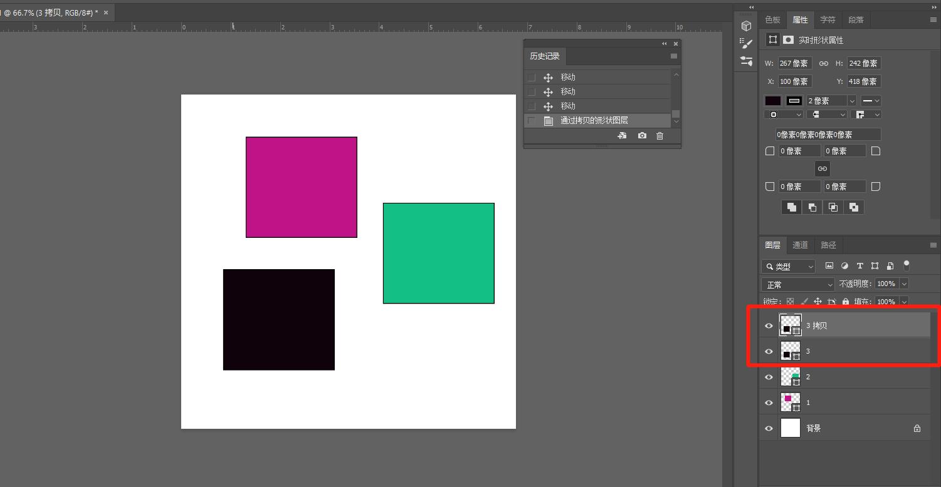Open the 正常 blend mode dropdown
The image size is (941, 487).
pyautogui.click(x=798, y=284)
